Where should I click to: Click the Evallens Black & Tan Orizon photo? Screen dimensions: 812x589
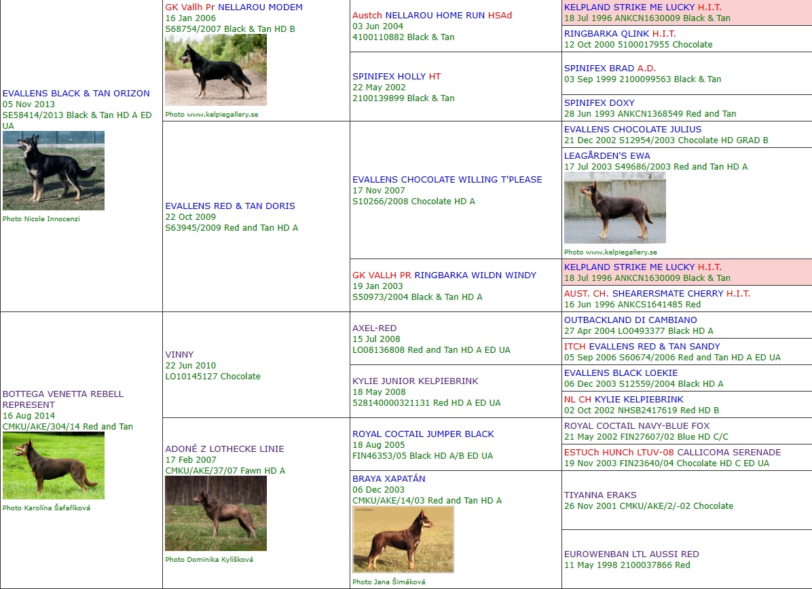[54, 170]
